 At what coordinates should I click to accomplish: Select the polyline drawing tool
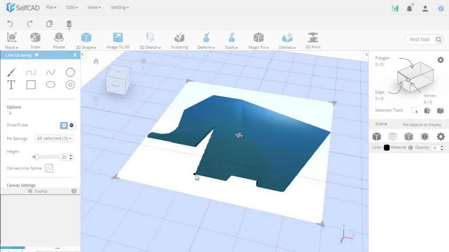(31, 72)
